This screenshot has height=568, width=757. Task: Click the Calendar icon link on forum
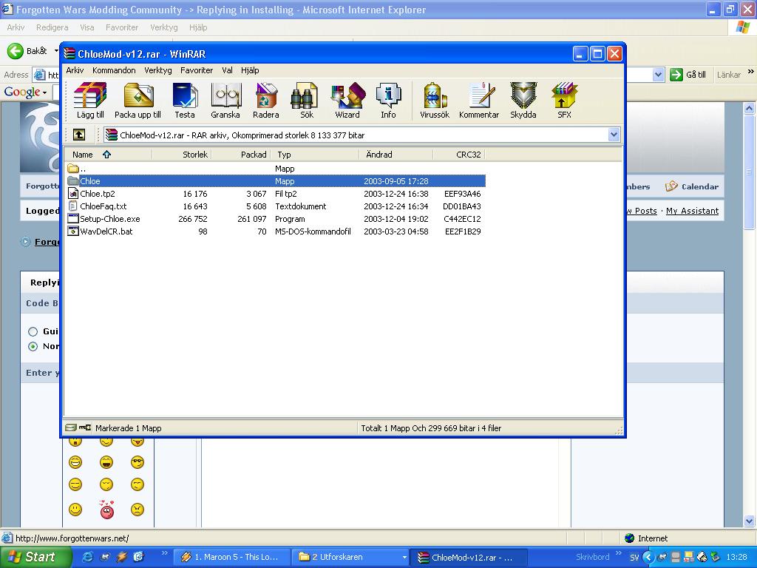(x=671, y=186)
